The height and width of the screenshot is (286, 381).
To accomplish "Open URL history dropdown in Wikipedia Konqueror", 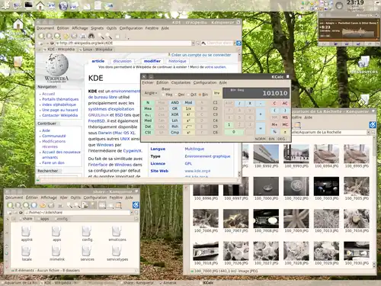I will [x=193, y=43].
